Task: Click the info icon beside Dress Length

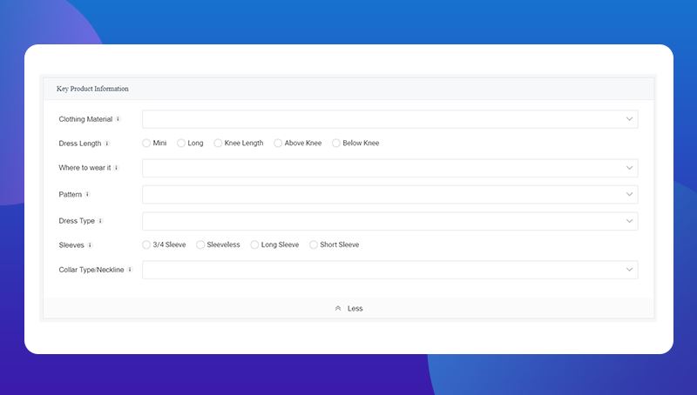Action: [106, 144]
